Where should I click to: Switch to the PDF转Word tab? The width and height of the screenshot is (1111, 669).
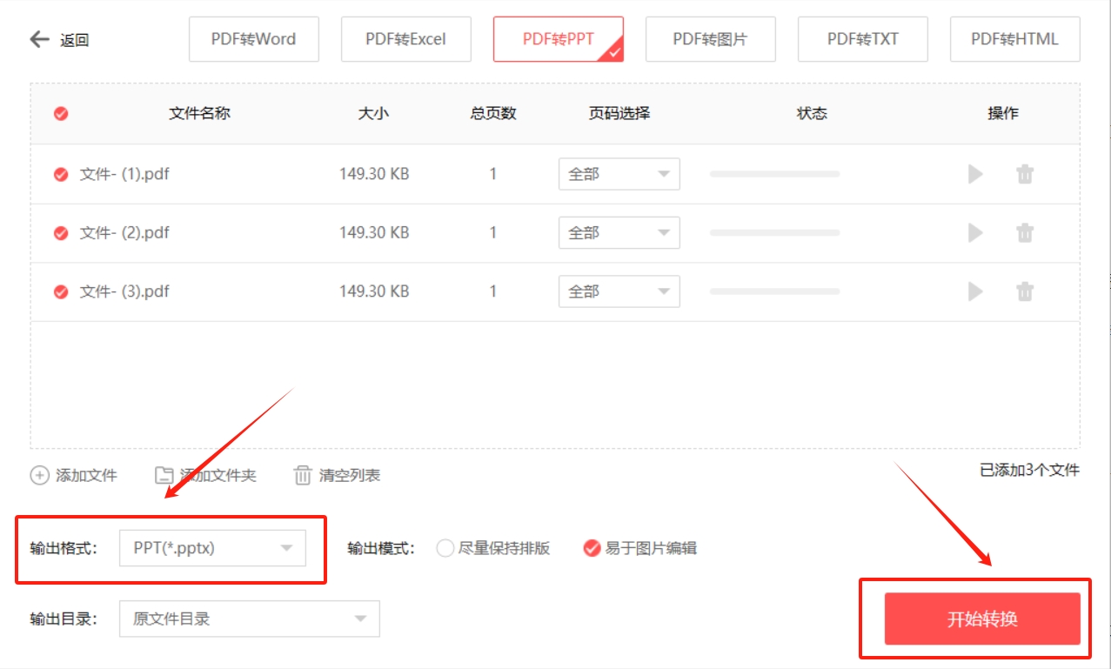pyautogui.click(x=253, y=38)
